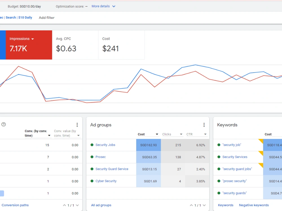Image resolution: width=282 pixels, height=211 pixels.
Task: Click the 215 clicks cell
Action: (173, 145)
